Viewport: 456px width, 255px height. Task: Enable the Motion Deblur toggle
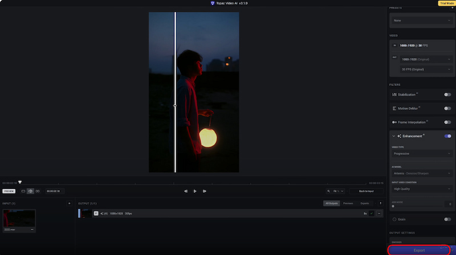click(x=447, y=108)
